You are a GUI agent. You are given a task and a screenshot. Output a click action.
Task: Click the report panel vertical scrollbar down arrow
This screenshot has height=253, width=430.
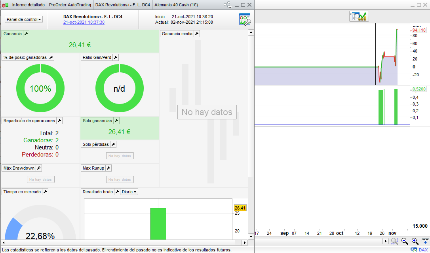tap(251, 236)
